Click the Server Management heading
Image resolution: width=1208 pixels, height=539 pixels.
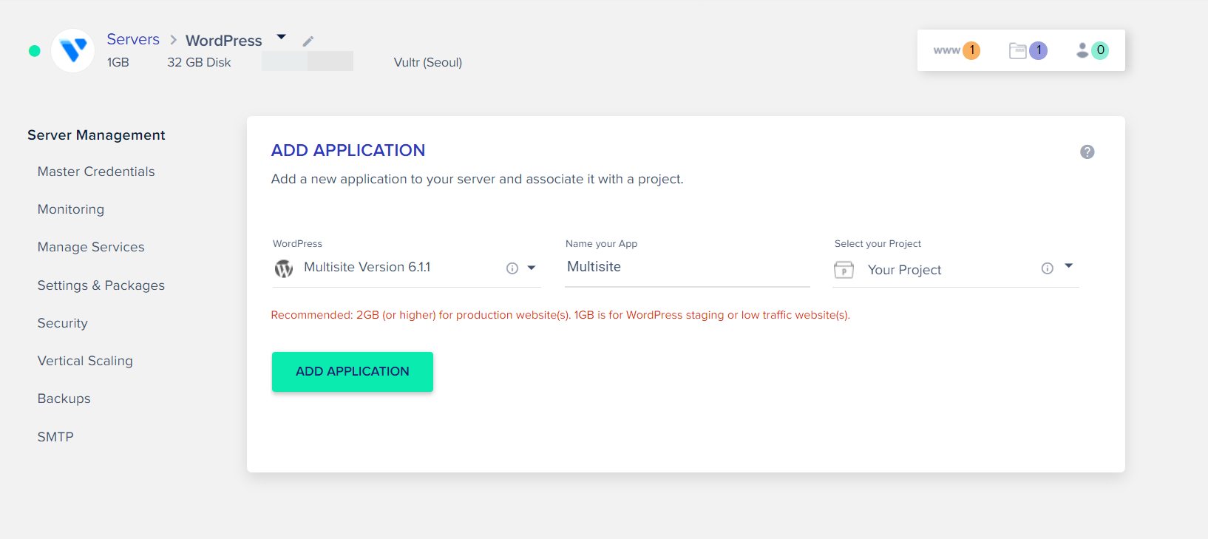point(96,135)
